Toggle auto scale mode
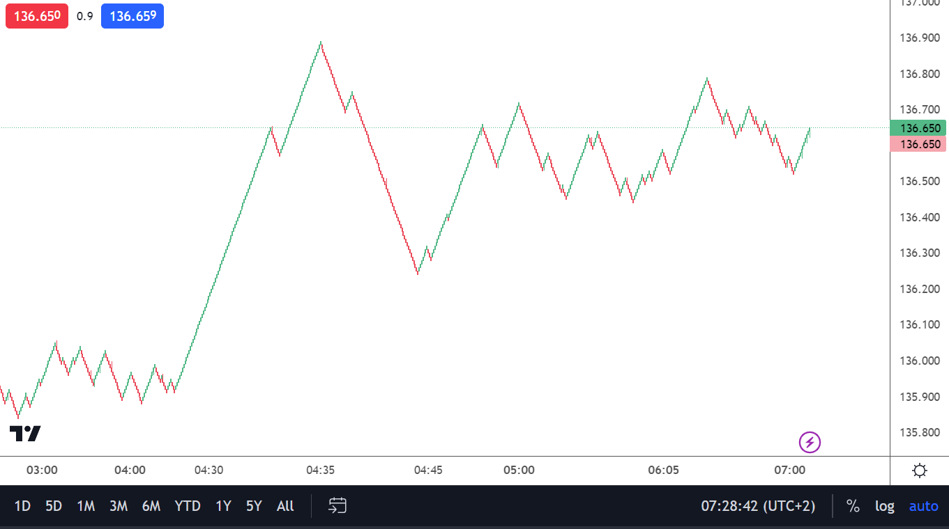This screenshot has width=949, height=529. [x=923, y=506]
